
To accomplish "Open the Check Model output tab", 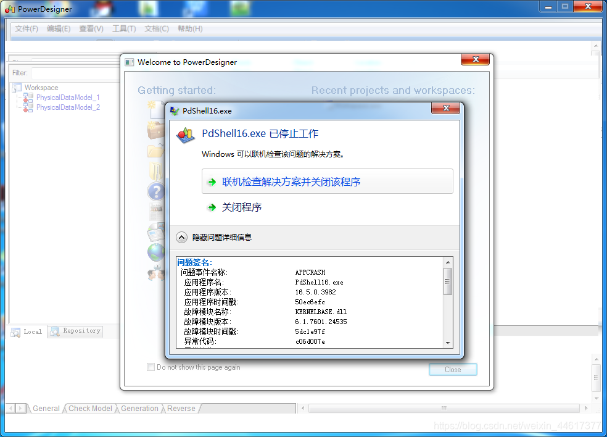I will coord(90,409).
